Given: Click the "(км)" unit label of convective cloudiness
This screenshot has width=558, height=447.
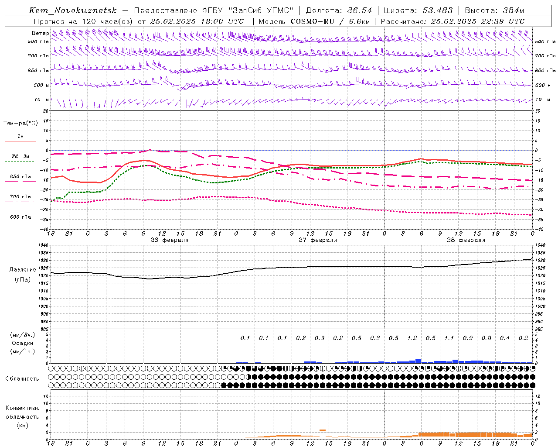Looking at the screenshot, I should pyautogui.click(x=22, y=425).
